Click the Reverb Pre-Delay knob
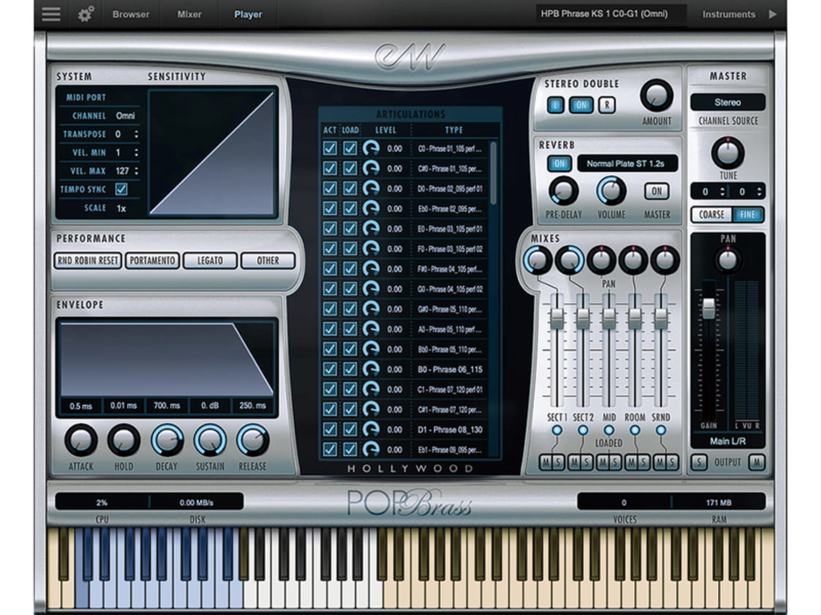The height and width of the screenshot is (615, 821). tap(563, 190)
